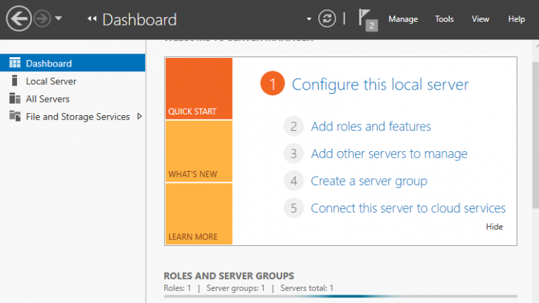Click the All Servers icon
The width and height of the screenshot is (539, 303).
[15, 99]
